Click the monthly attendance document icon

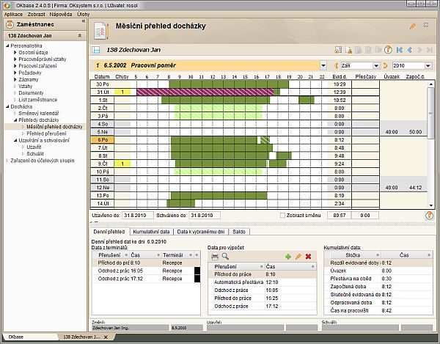click(101, 31)
